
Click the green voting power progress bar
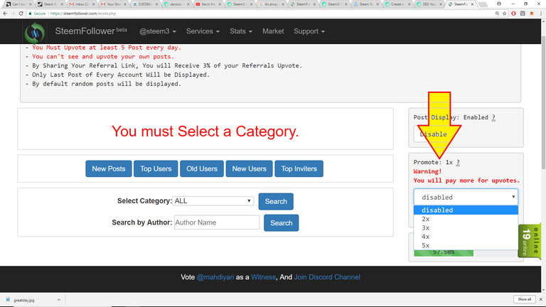pos(434,252)
